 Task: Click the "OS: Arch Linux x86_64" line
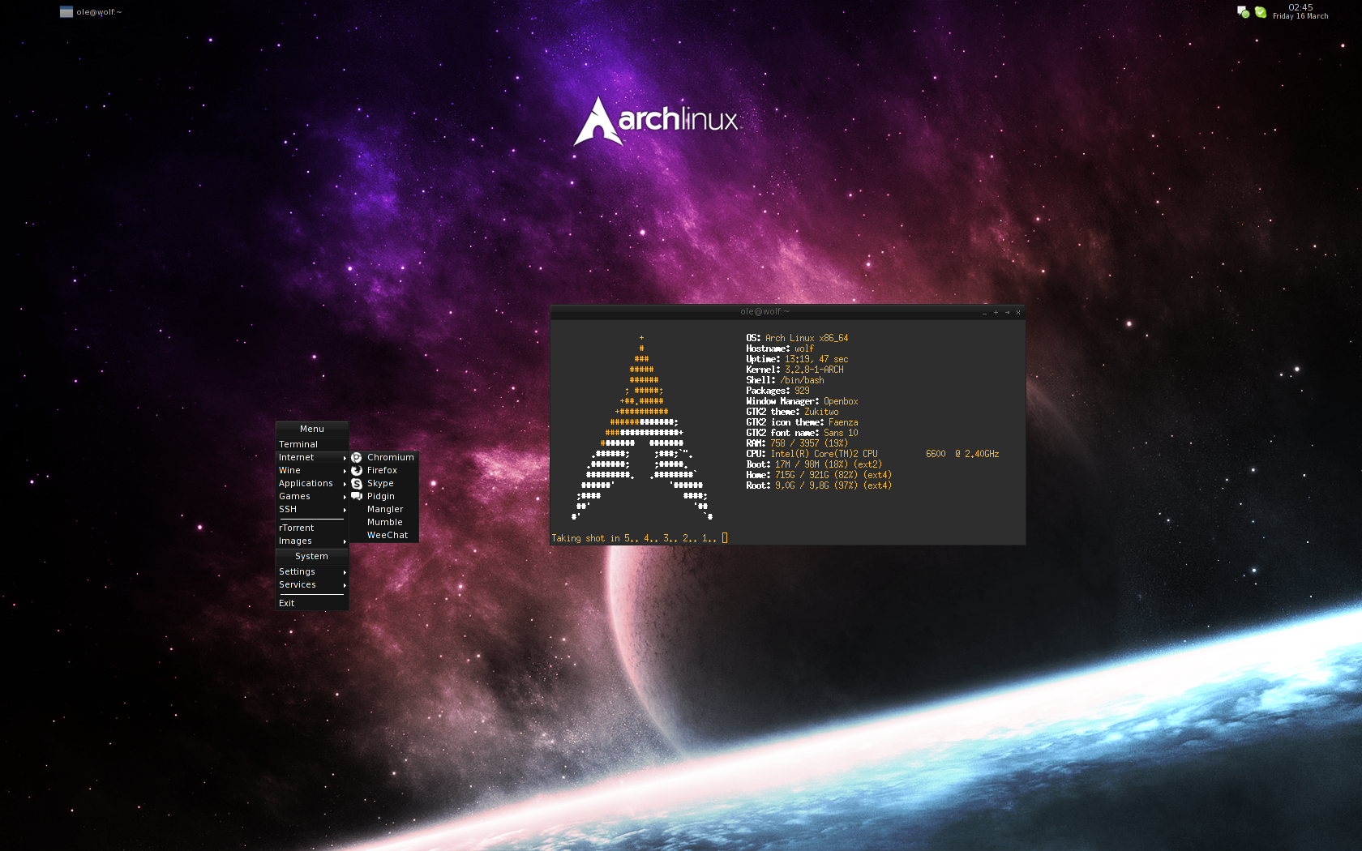pos(797,338)
